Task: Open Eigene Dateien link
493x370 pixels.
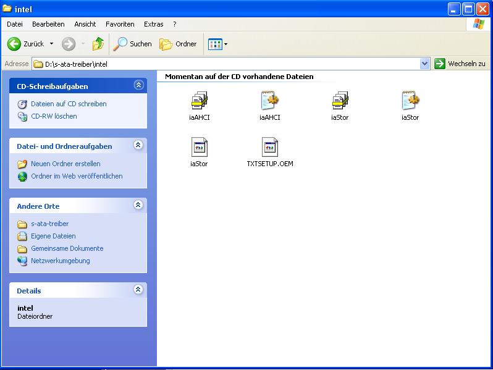Action: 53,236
